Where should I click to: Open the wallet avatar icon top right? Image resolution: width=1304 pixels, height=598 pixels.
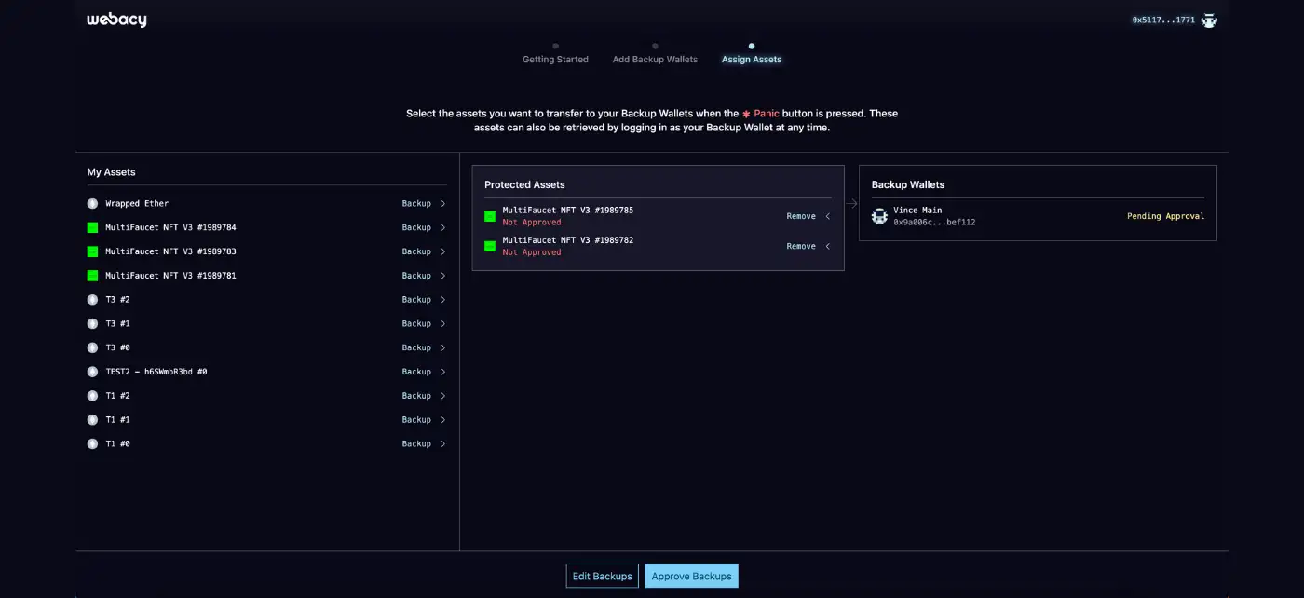point(1210,20)
